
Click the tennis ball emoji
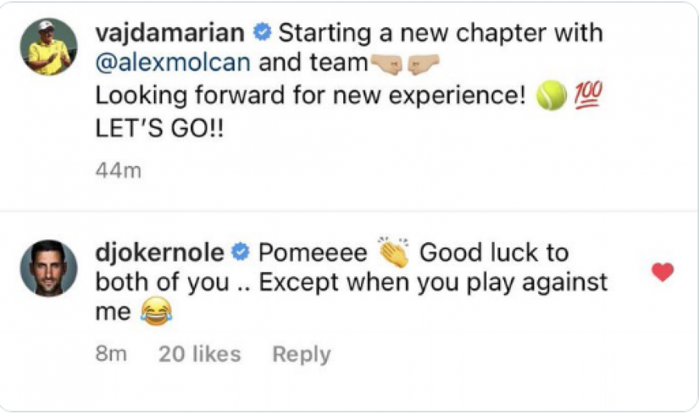551,97
